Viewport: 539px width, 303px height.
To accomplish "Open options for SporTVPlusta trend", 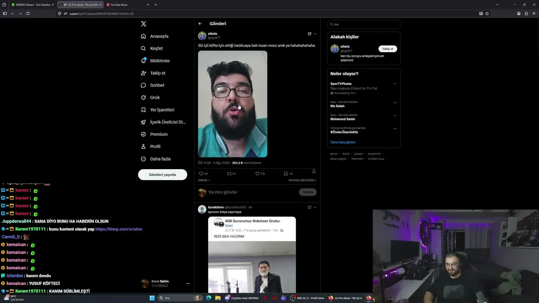I will pyautogui.click(x=395, y=84).
